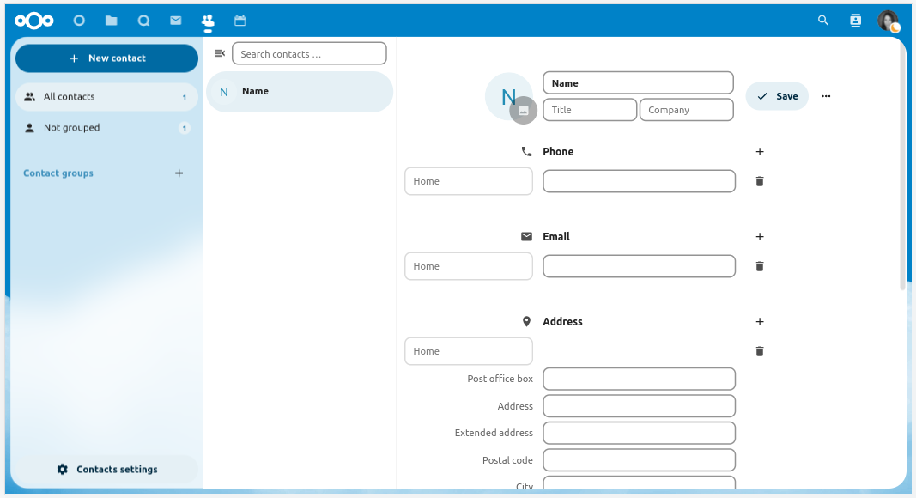916x498 pixels.
Task: Click the search magnifier in the header
Action: pyautogui.click(x=823, y=21)
